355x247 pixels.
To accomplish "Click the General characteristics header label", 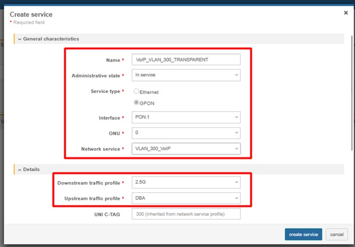I will (51, 39).
